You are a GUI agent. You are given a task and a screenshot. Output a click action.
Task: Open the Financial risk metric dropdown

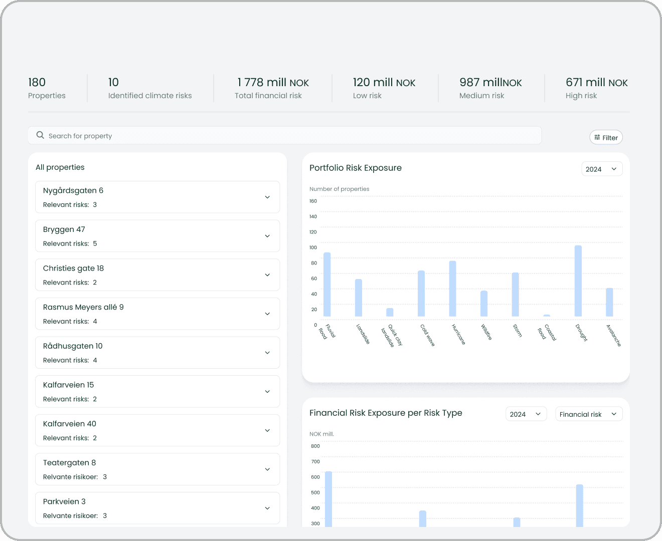click(589, 414)
